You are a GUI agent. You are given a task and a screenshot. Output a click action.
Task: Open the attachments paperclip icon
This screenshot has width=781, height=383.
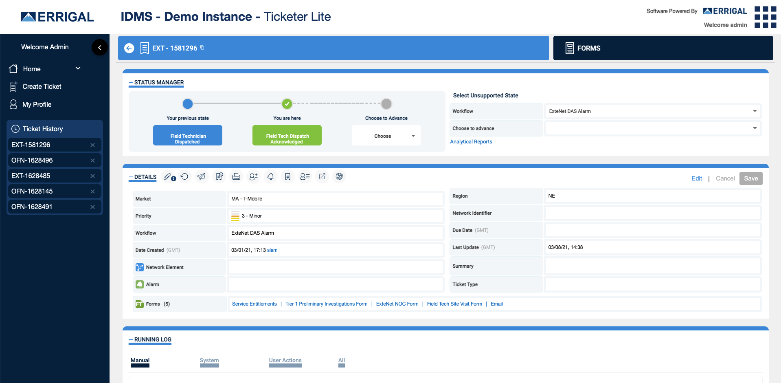(x=168, y=177)
